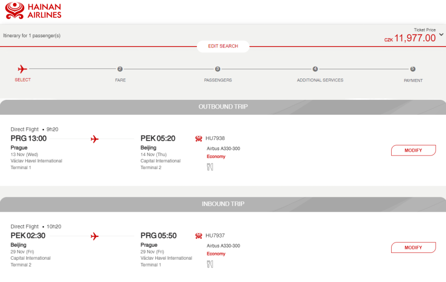Click the Inbound Trip section header
Screen dimensions: 446x282
tap(223, 204)
